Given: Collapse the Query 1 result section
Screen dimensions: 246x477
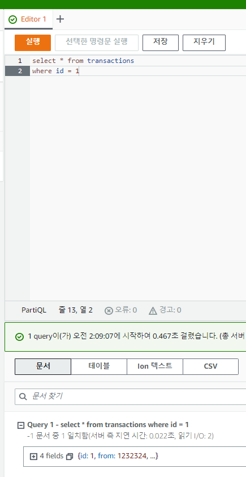Looking at the screenshot, I should click(20, 425).
